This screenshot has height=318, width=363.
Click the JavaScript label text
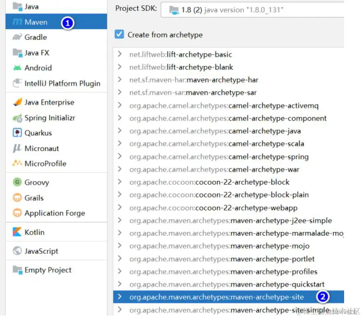click(x=41, y=251)
